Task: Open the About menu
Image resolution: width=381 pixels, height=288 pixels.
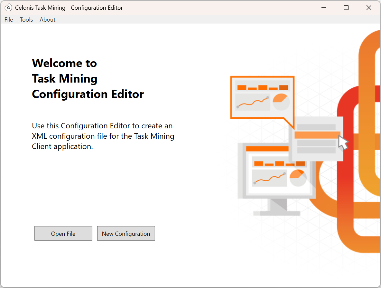Action: pos(47,20)
